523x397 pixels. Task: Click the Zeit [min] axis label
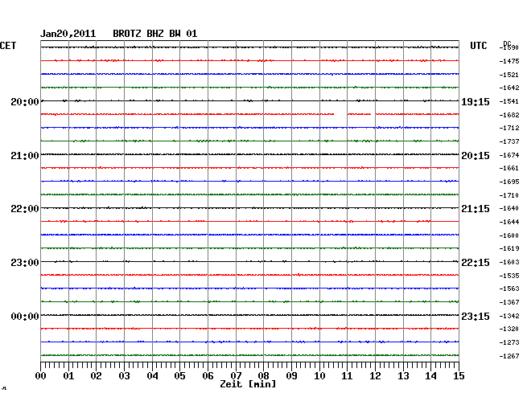pos(249,386)
